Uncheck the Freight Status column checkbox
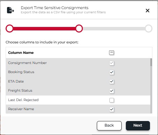158x135 pixels. 112,91
